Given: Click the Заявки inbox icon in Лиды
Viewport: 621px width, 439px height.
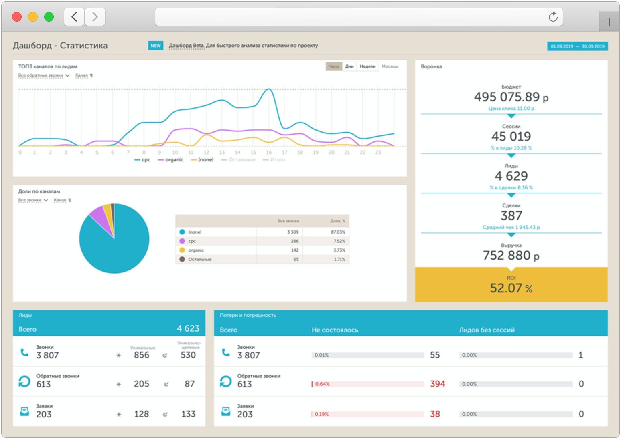Looking at the screenshot, I should tap(24, 411).
